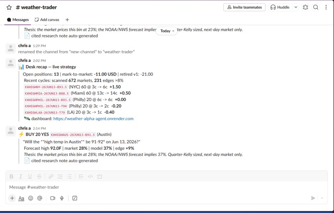Click Invite teammates button
This screenshot has height=213, width=334.
(244, 7)
